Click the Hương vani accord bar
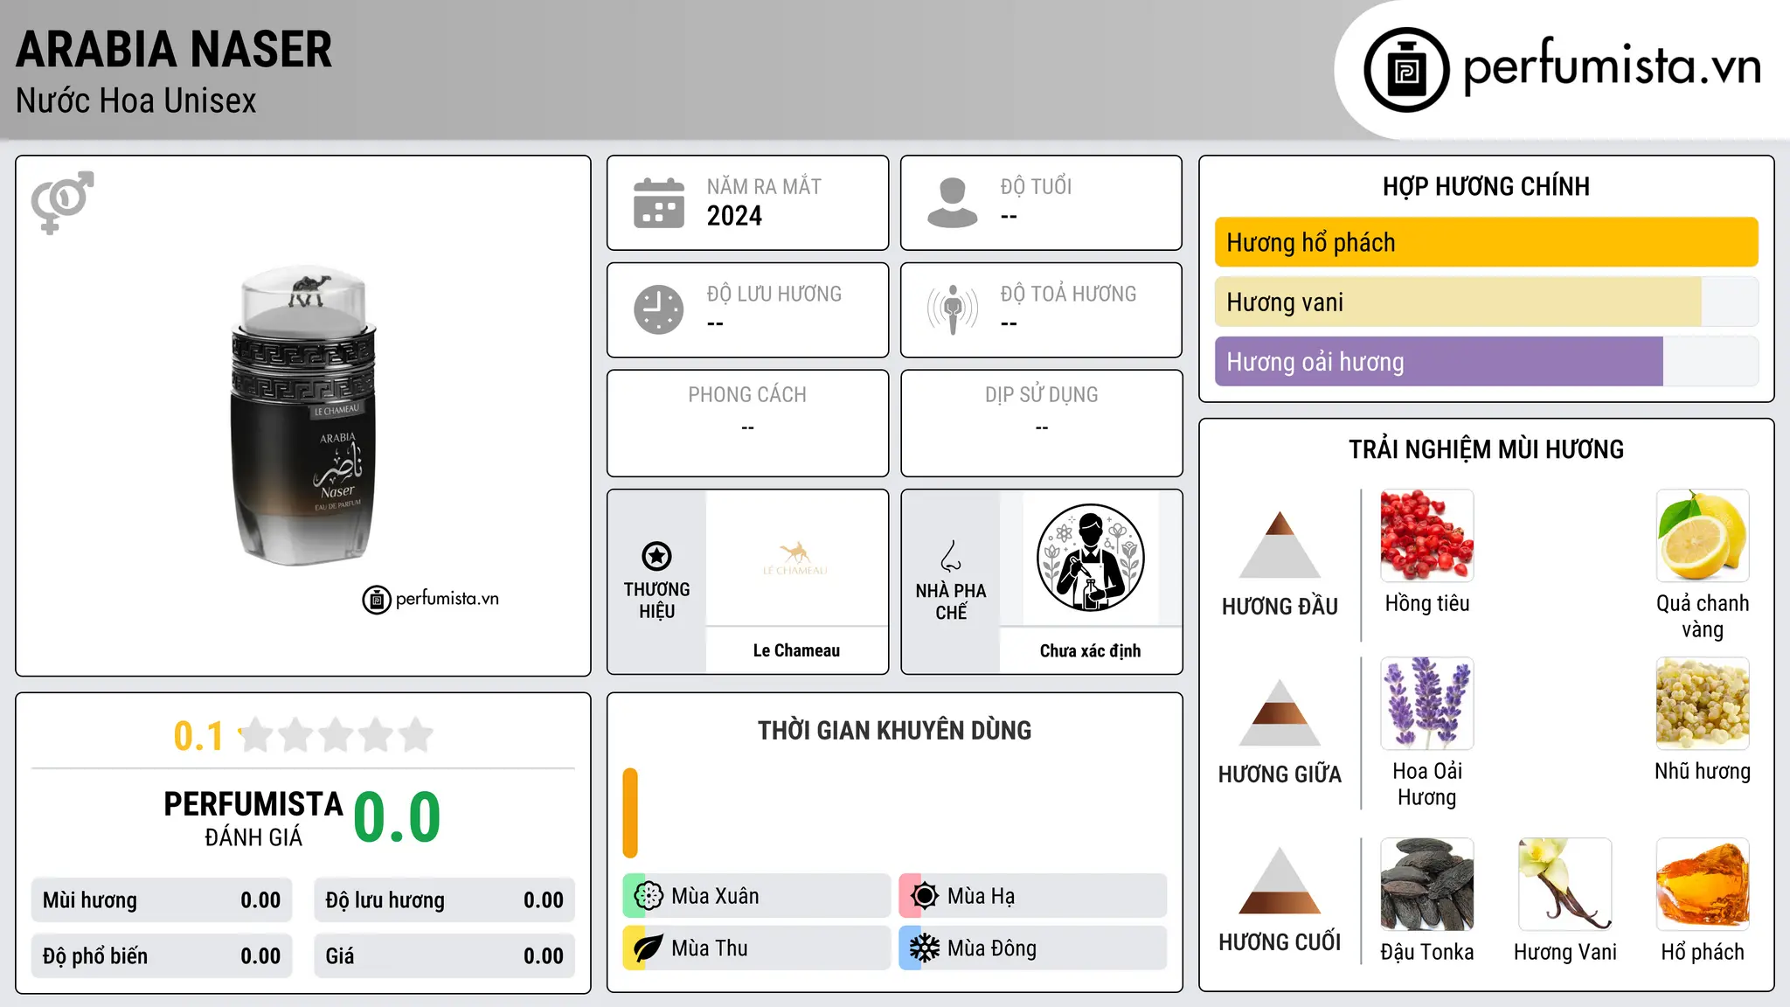Screen dimensions: 1790x1007 tap(1486, 302)
